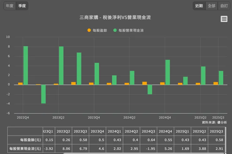This screenshot has width=232, height=154.
Task: Click the 2025Q1 green cash flow bar
Action: click(185, 81)
